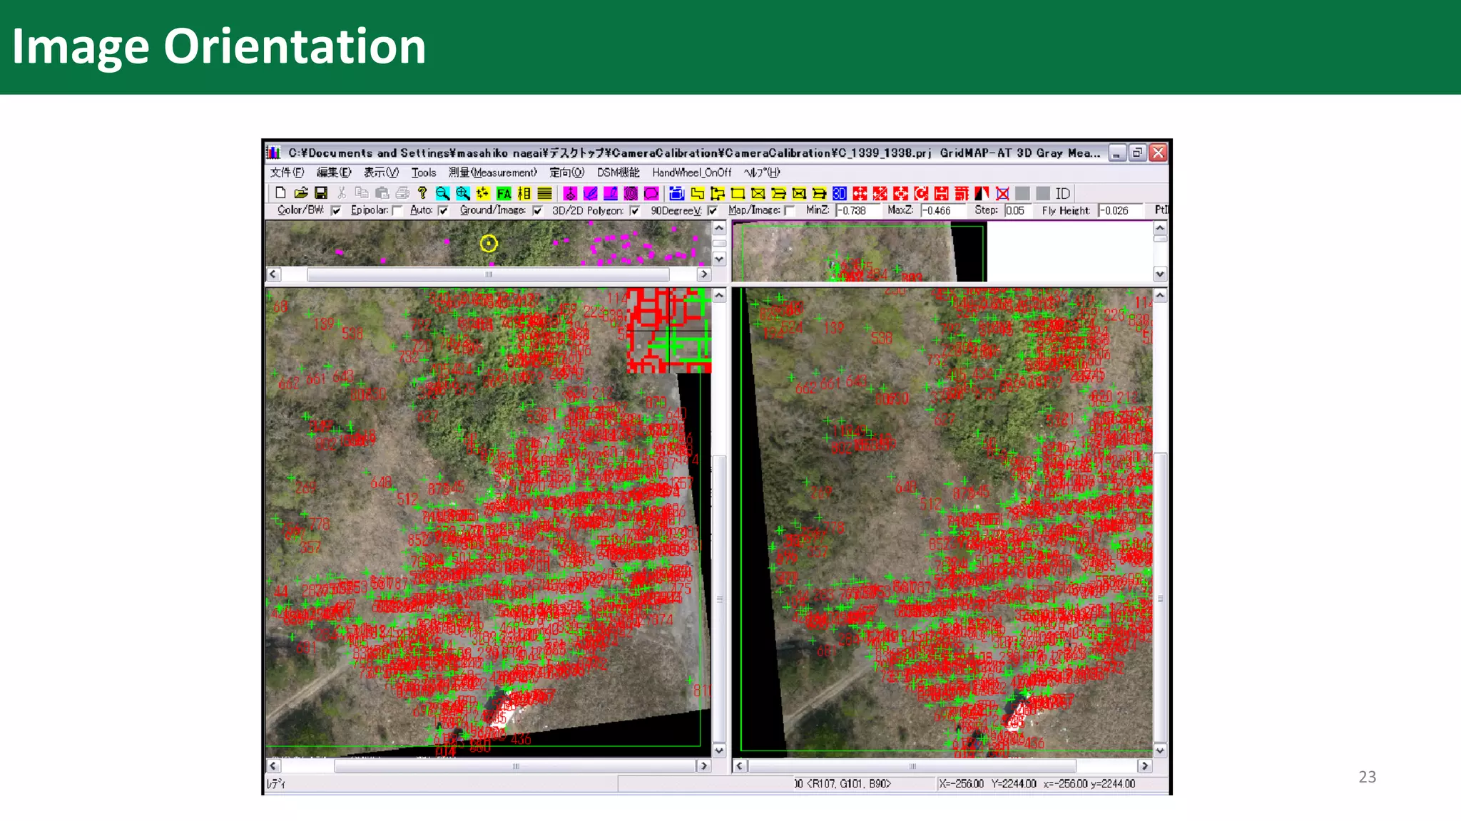Click left main image's scroll-right arrow
This screenshot has height=821, width=1461.
[703, 765]
